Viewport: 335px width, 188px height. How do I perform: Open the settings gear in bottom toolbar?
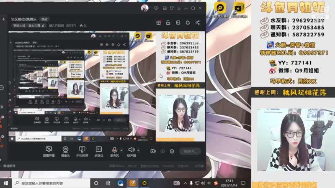point(172,151)
